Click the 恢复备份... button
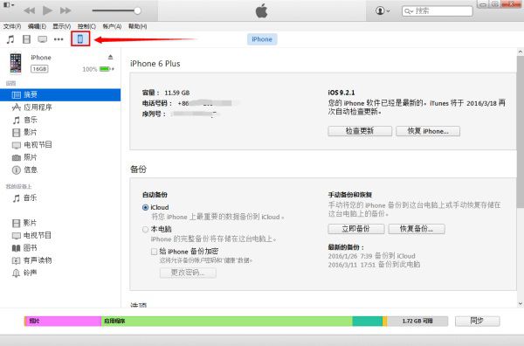 coord(417,229)
